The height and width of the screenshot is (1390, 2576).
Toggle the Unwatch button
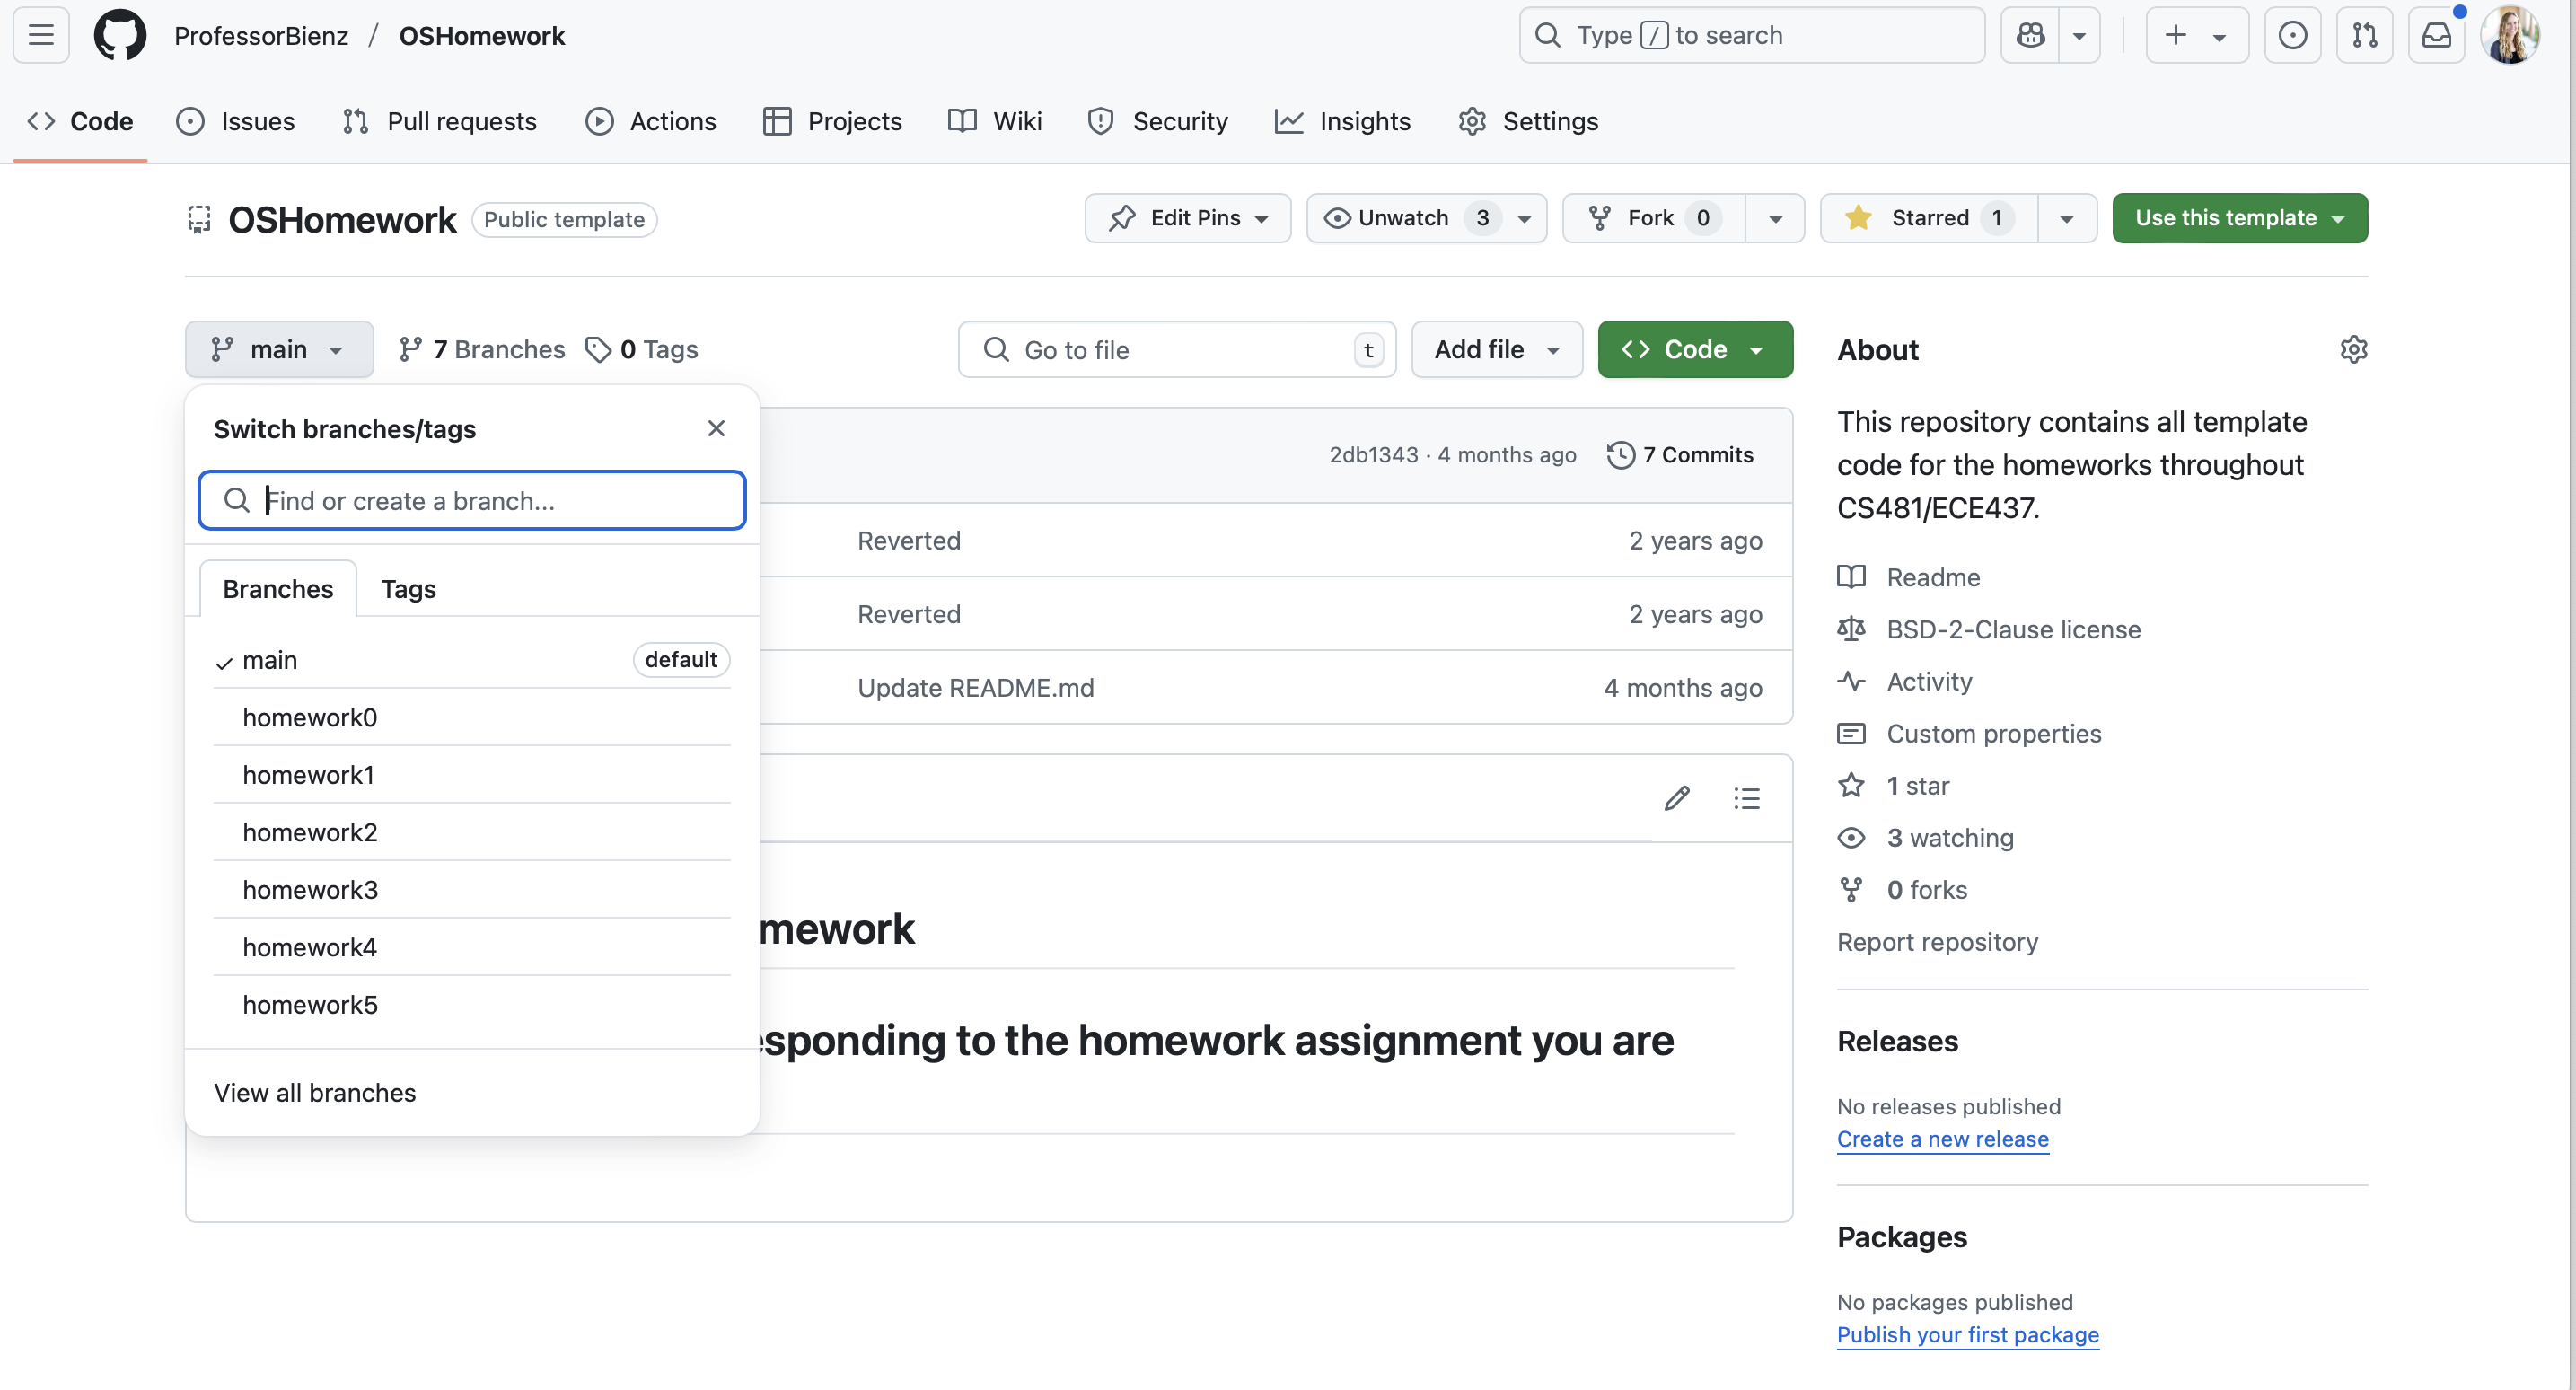[1402, 218]
